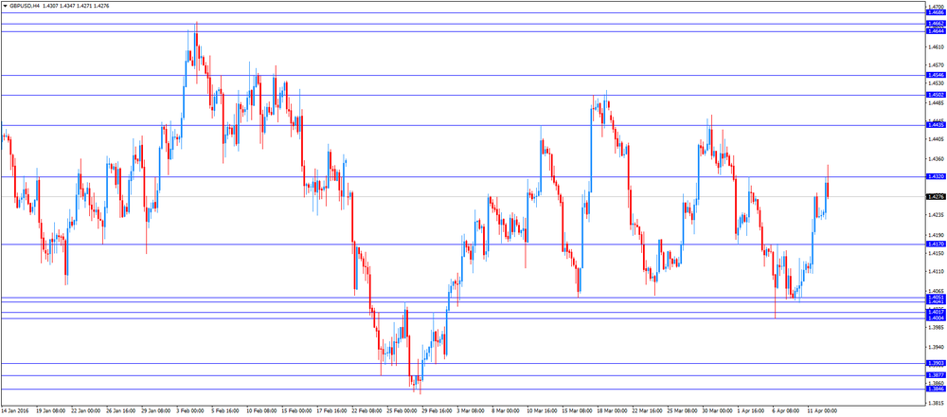Select the 1.4004 horizontal line price label
Screen dimensions: 947x417
click(x=937, y=317)
